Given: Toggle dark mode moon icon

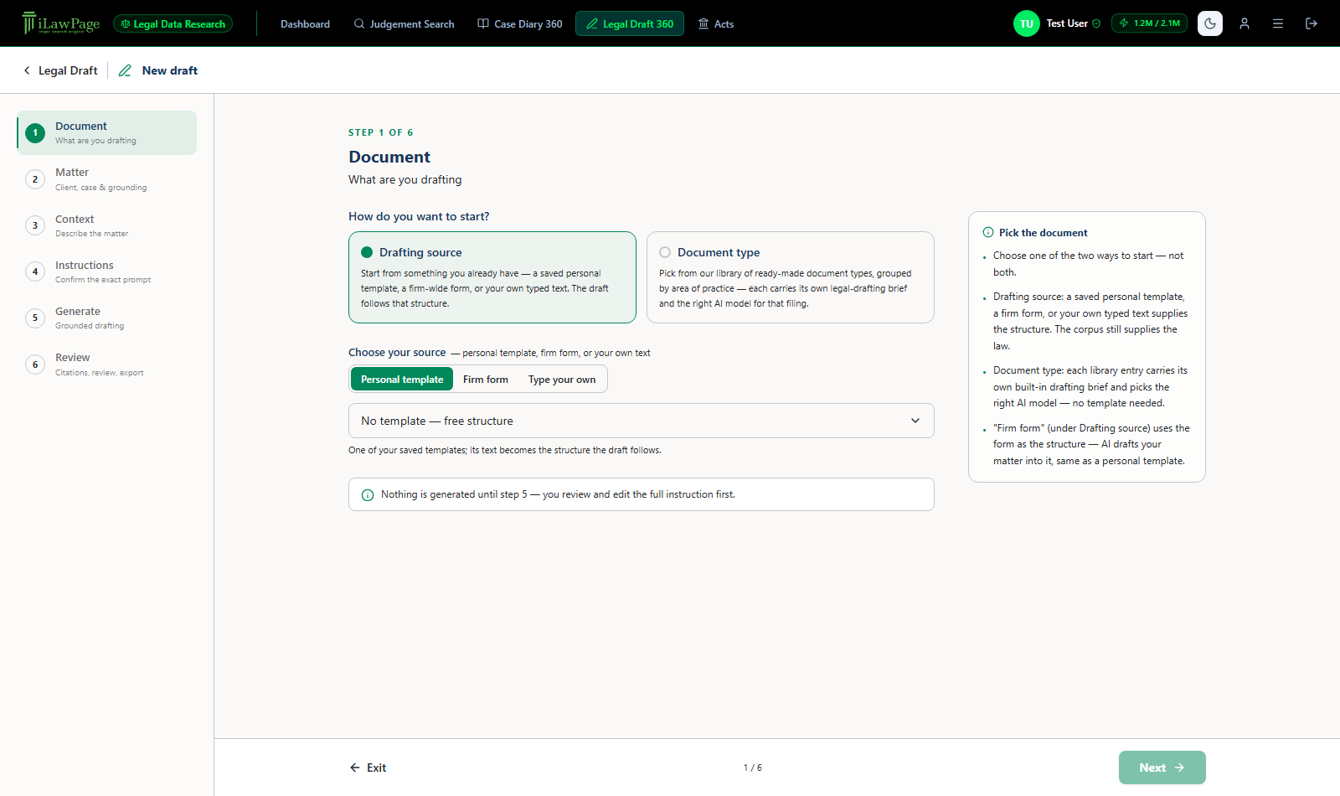Looking at the screenshot, I should pos(1210,23).
